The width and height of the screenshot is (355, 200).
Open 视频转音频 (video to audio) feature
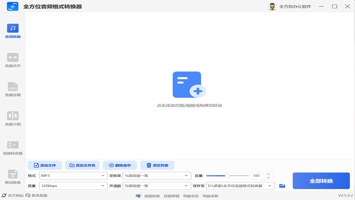point(12,148)
